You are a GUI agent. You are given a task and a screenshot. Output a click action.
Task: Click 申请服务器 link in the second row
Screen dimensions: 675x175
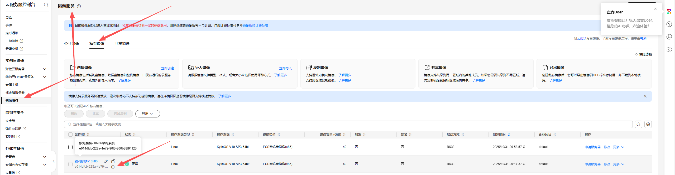(592, 164)
